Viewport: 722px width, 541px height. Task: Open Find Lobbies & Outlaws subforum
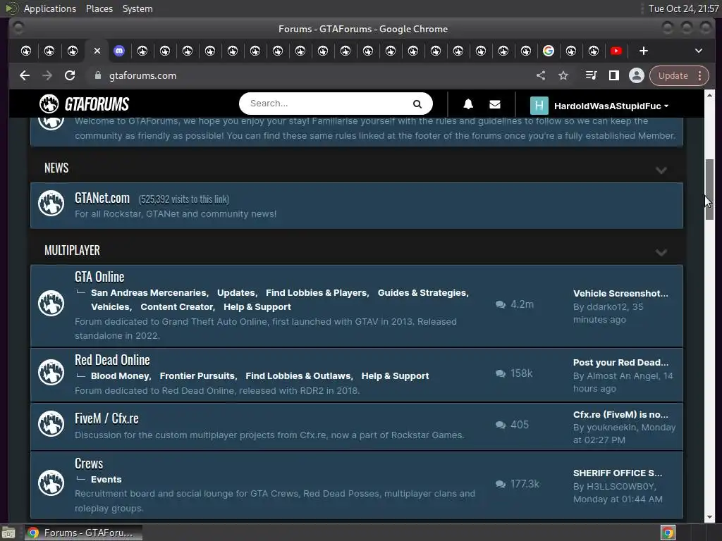pos(298,376)
